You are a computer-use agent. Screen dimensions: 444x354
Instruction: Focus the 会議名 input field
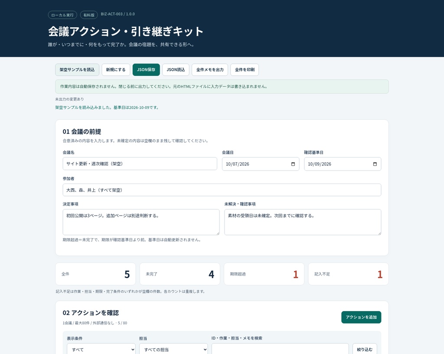[140, 164]
